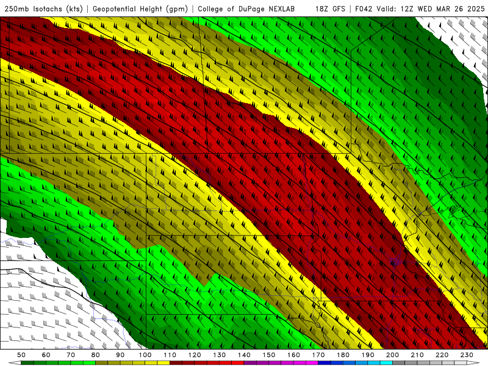This screenshot has width=488, height=366.
Task: Click the '100' legend scale value
Action: point(145,355)
